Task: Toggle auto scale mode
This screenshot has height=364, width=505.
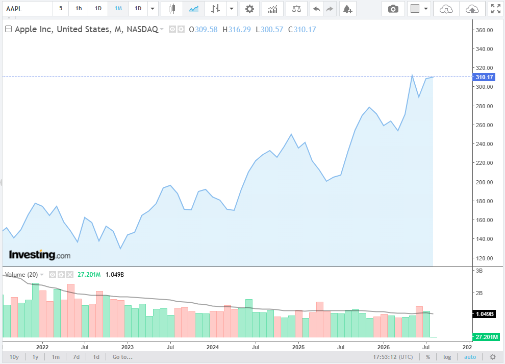Action: (470, 357)
